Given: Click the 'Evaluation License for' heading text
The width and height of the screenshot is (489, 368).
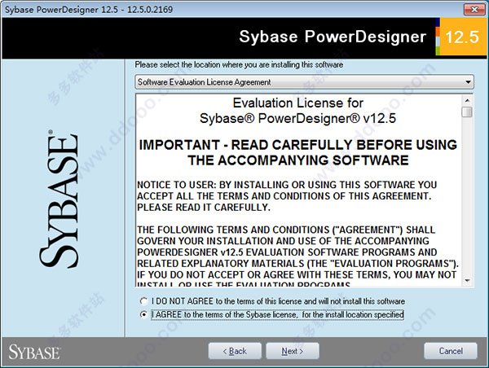Looking at the screenshot, I should (298, 103).
